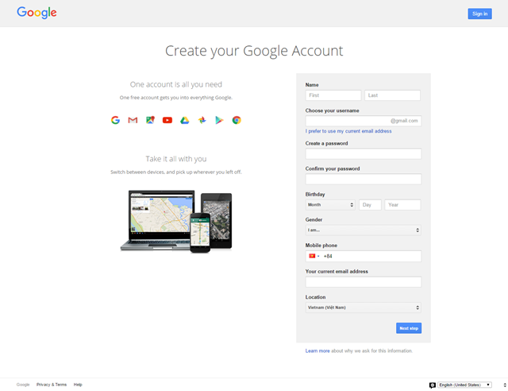
Task: Click the Create a password field
Action: click(x=364, y=154)
